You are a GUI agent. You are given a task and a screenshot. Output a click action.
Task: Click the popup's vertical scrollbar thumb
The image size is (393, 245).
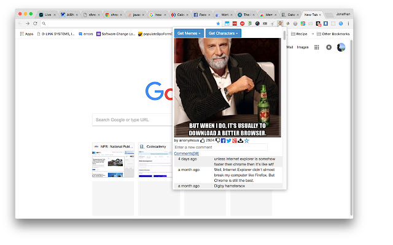pyautogui.click(x=284, y=36)
